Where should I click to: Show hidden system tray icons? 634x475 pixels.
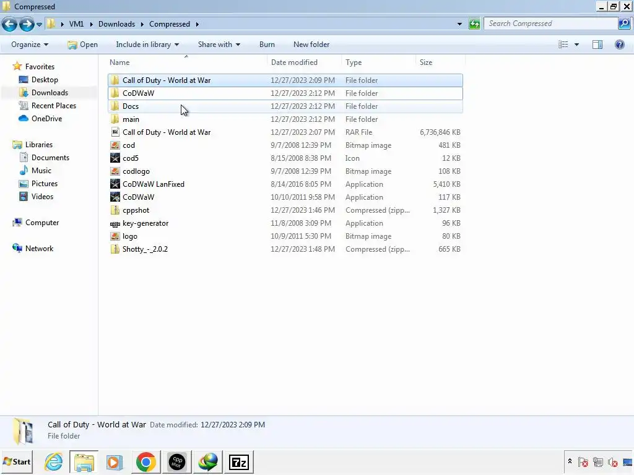570,461
